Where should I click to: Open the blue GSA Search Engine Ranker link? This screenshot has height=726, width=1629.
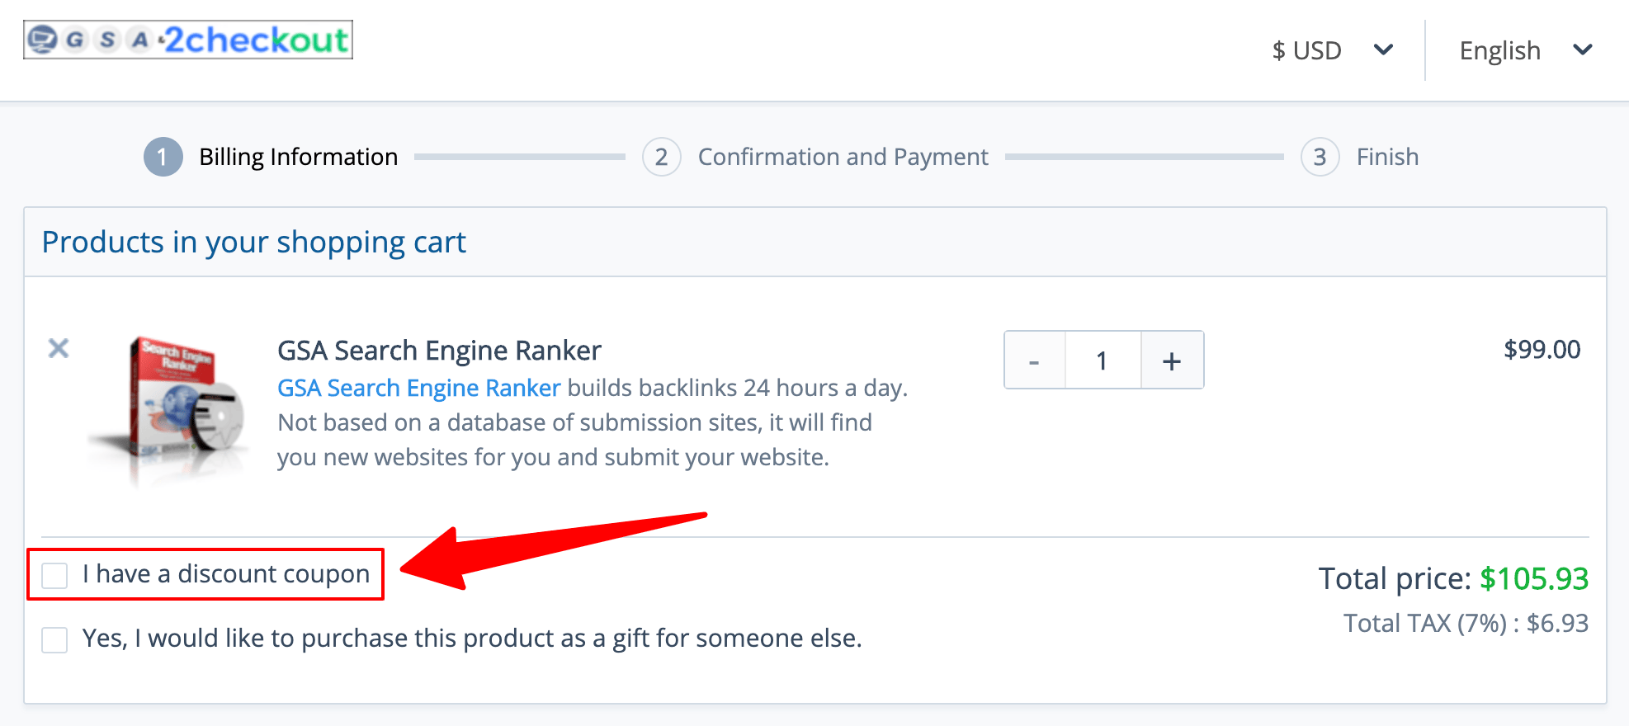click(418, 388)
